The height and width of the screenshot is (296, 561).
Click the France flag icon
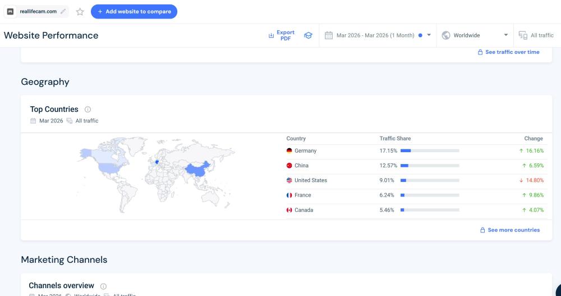click(289, 195)
